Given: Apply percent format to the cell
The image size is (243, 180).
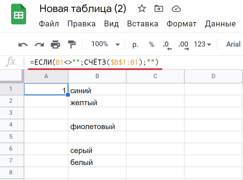Looking at the screenshot, I should [151, 44].
